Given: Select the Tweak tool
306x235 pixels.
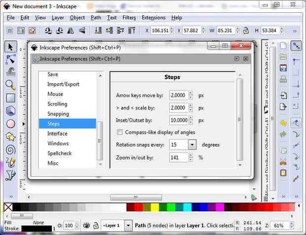Looking at the screenshot, I should (10, 72).
